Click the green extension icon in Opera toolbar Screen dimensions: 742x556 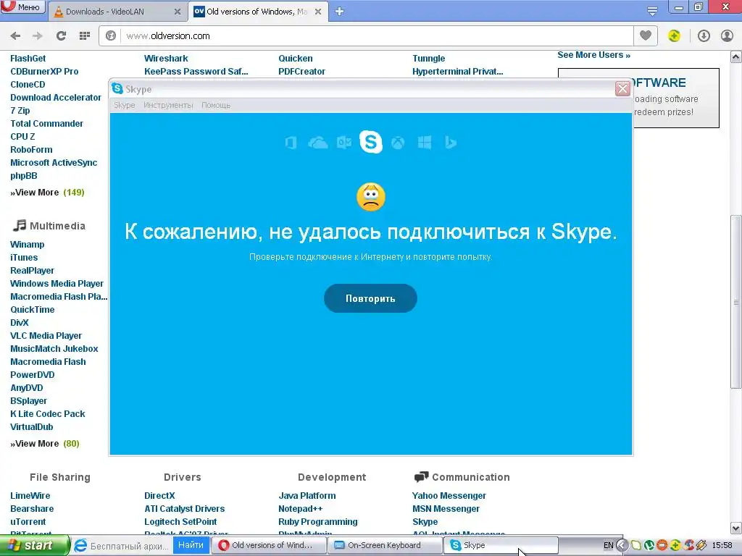pyautogui.click(x=674, y=36)
